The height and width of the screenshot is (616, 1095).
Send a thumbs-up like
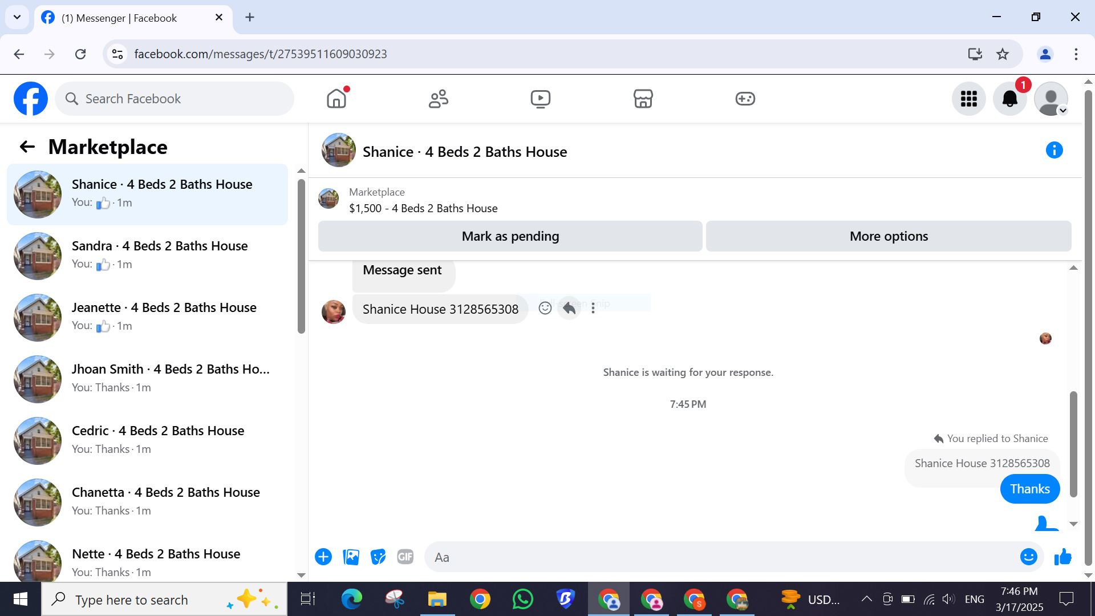tap(1063, 557)
